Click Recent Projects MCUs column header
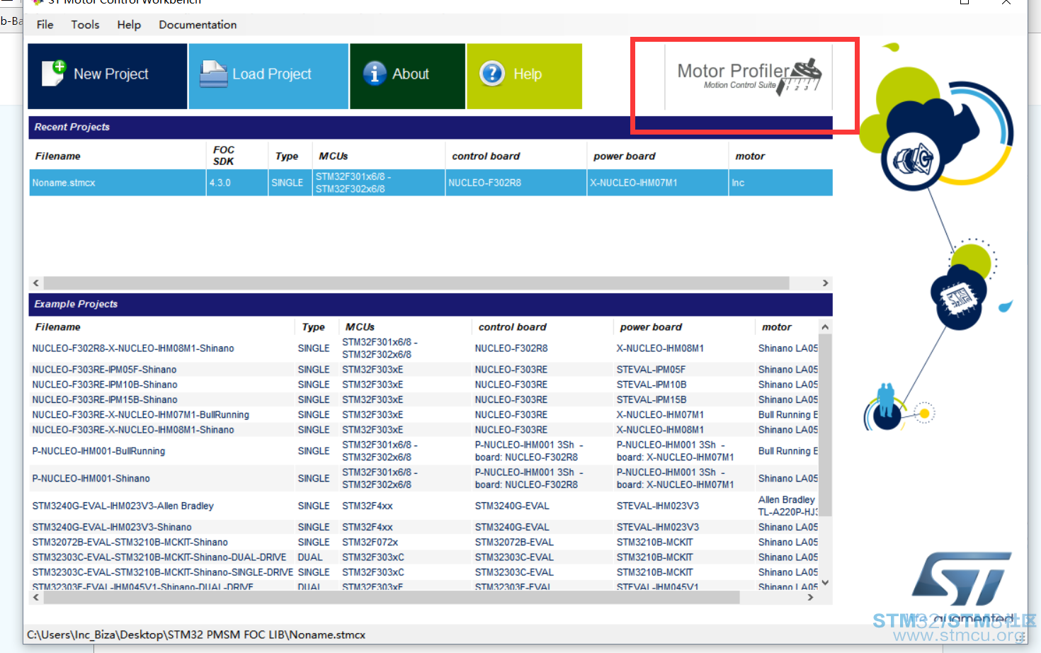 pos(334,156)
